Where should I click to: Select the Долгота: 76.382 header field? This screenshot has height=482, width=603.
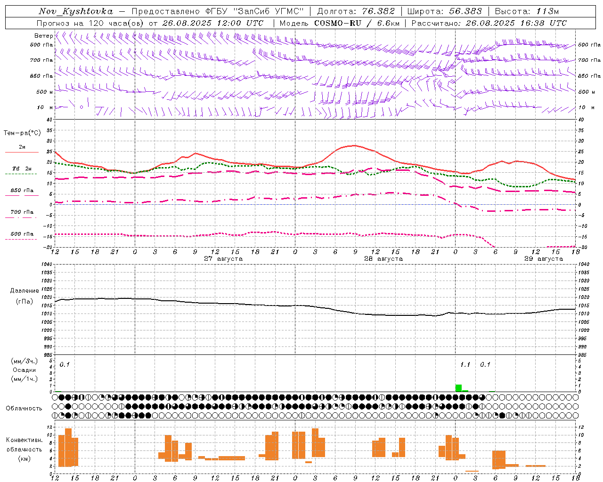(356, 11)
